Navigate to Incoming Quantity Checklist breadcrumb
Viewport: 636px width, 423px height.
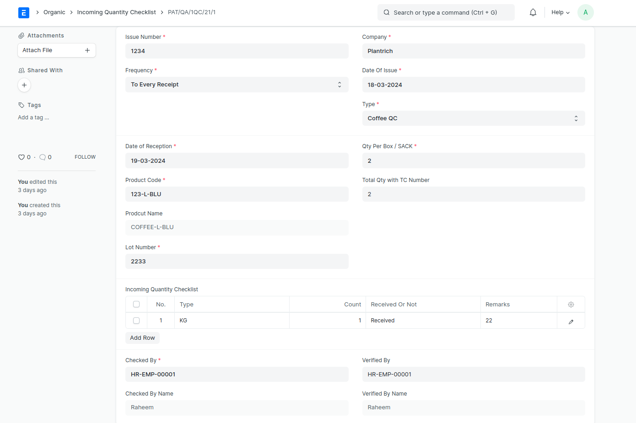click(x=116, y=12)
